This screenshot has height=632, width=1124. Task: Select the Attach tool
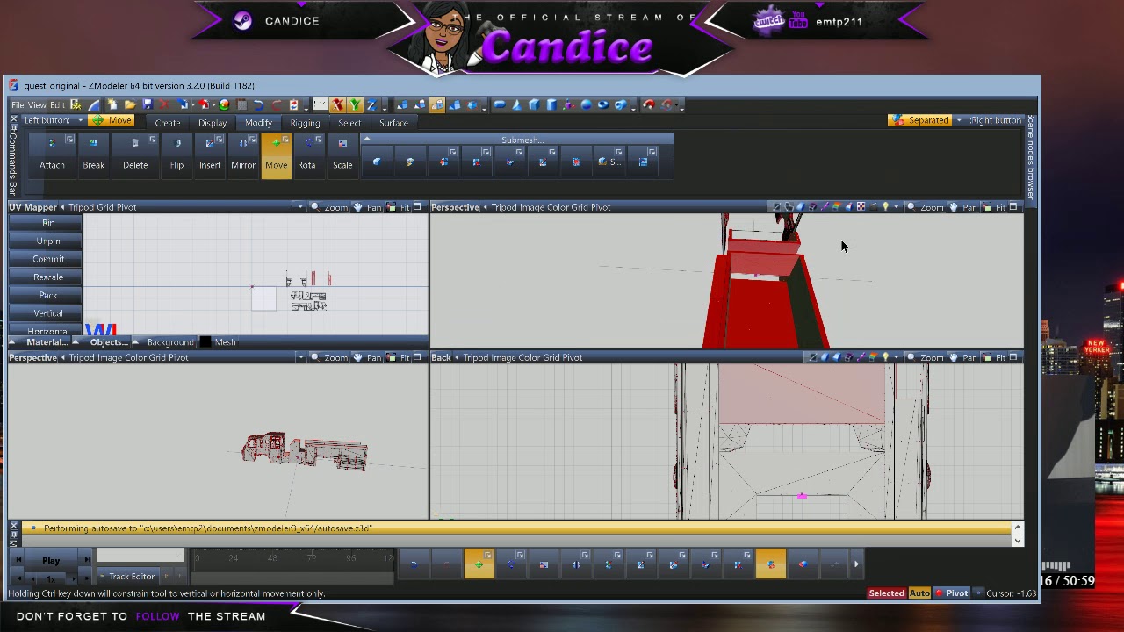tap(52, 154)
